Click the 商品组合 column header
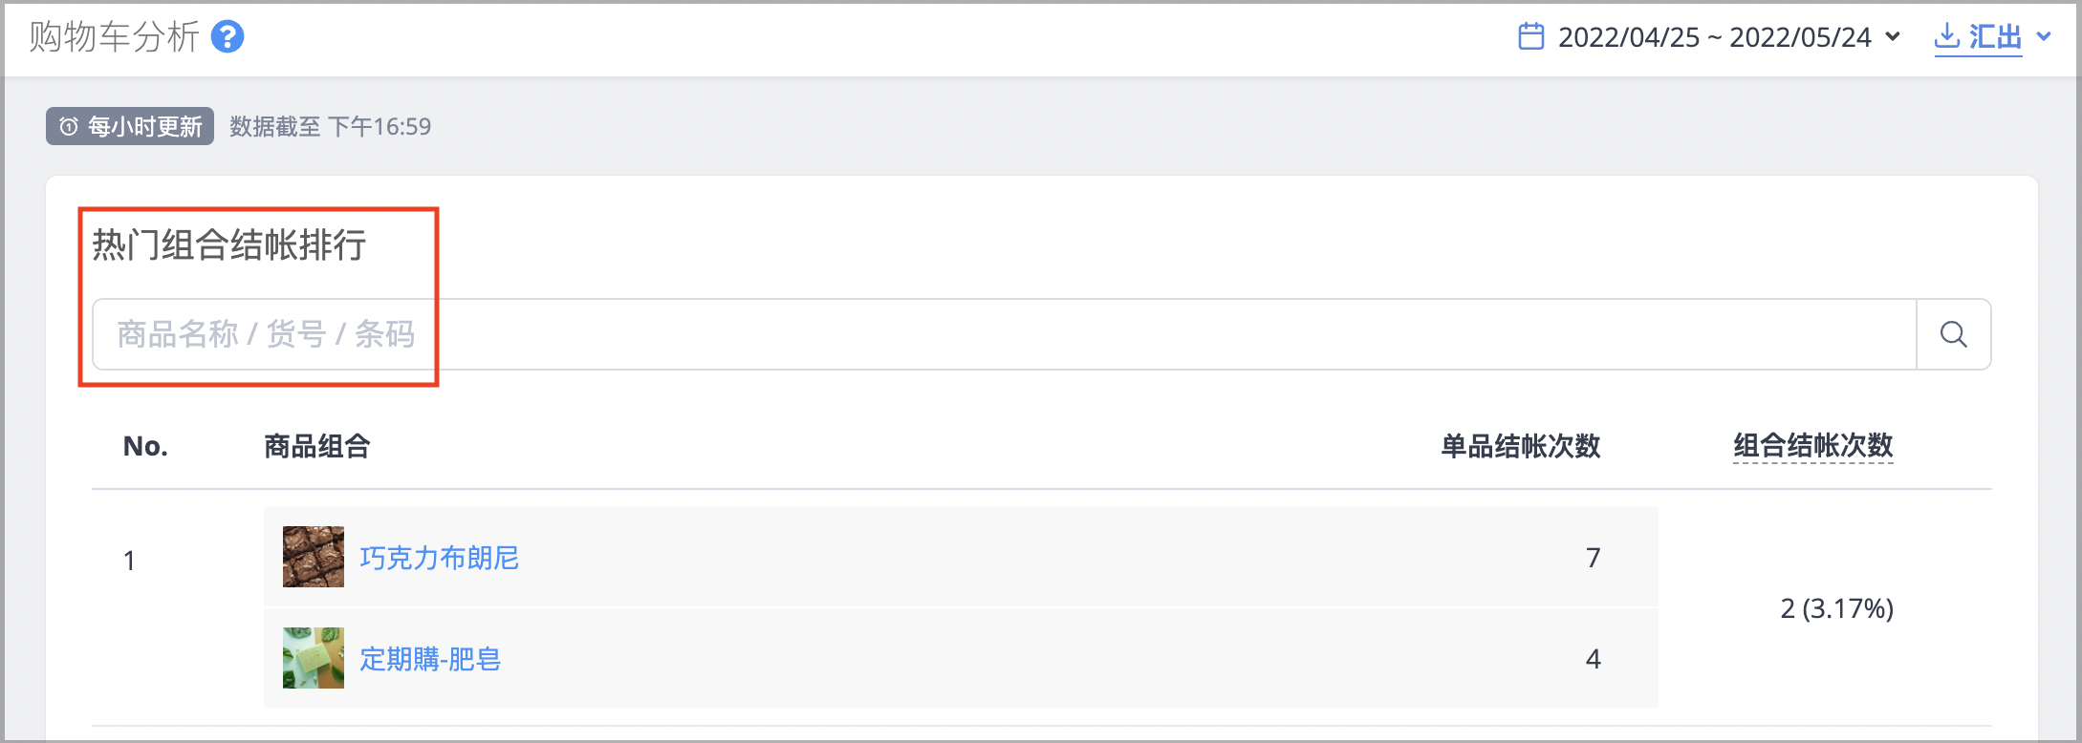This screenshot has height=743, width=2082. (x=317, y=446)
